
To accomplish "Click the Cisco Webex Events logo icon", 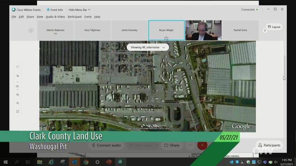I will point(14,10).
